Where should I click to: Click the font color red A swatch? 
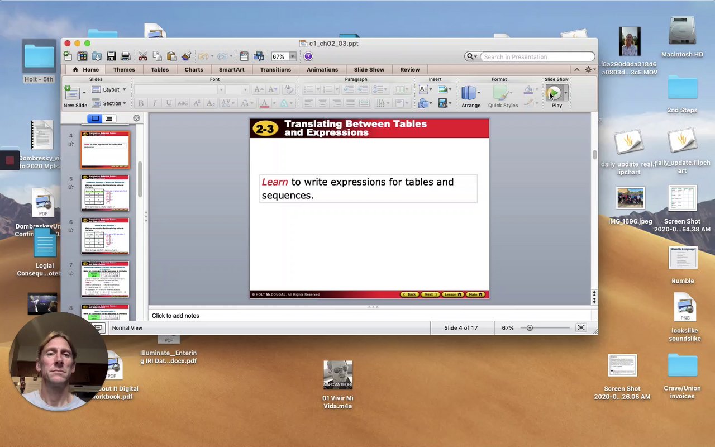[x=265, y=103]
